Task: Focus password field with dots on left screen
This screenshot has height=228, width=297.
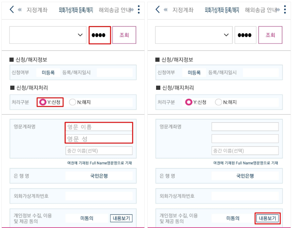Action: 100,35
